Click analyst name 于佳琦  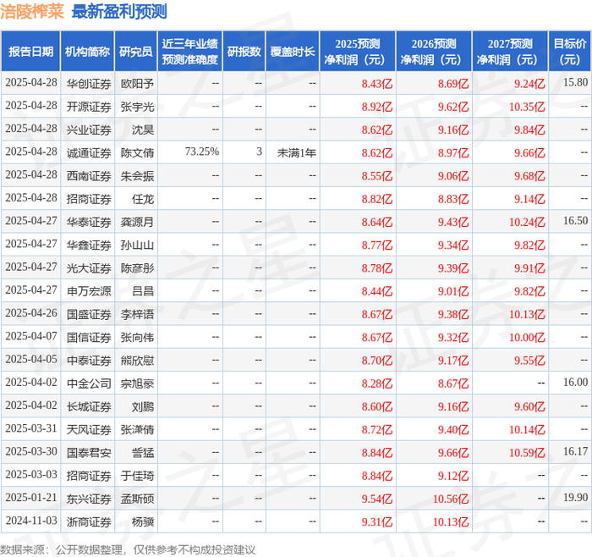[x=137, y=476]
